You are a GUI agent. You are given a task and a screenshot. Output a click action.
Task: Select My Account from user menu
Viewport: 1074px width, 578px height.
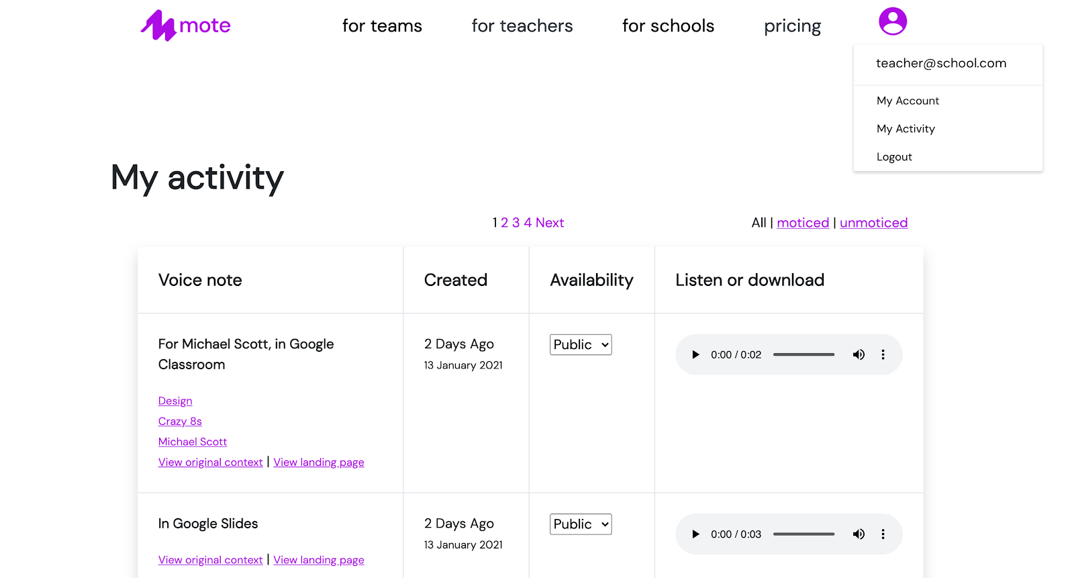(x=908, y=101)
